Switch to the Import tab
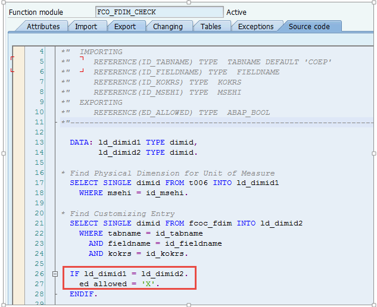The width and height of the screenshot is (377, 307). (86, 26)
